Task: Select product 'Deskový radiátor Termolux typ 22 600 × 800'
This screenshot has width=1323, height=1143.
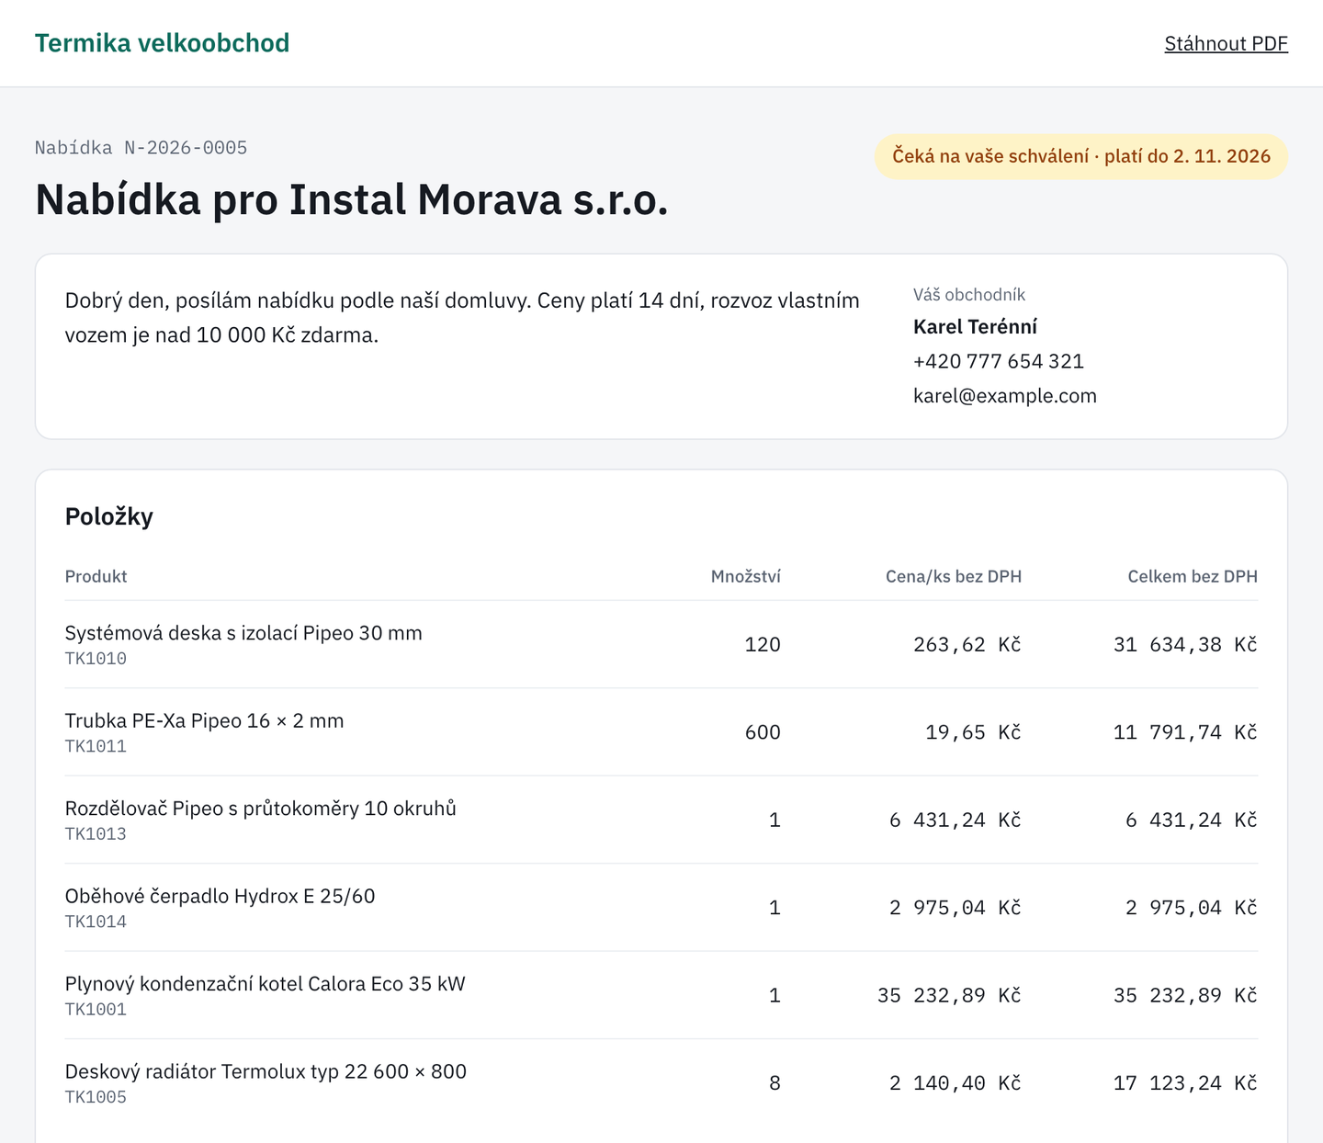Action: pos(266,1072)
